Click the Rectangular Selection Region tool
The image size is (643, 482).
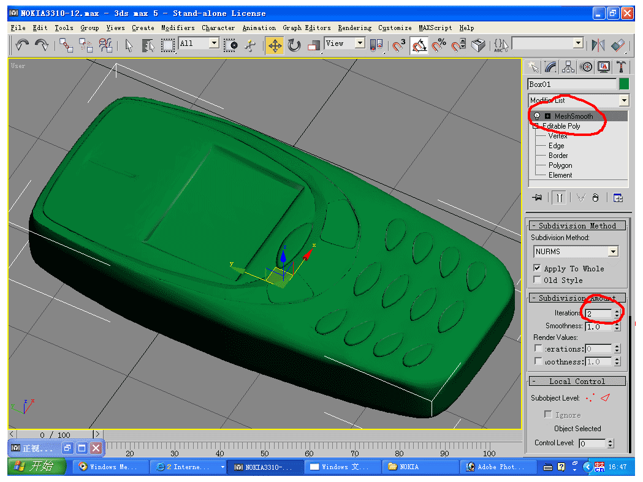coord(167,45)
